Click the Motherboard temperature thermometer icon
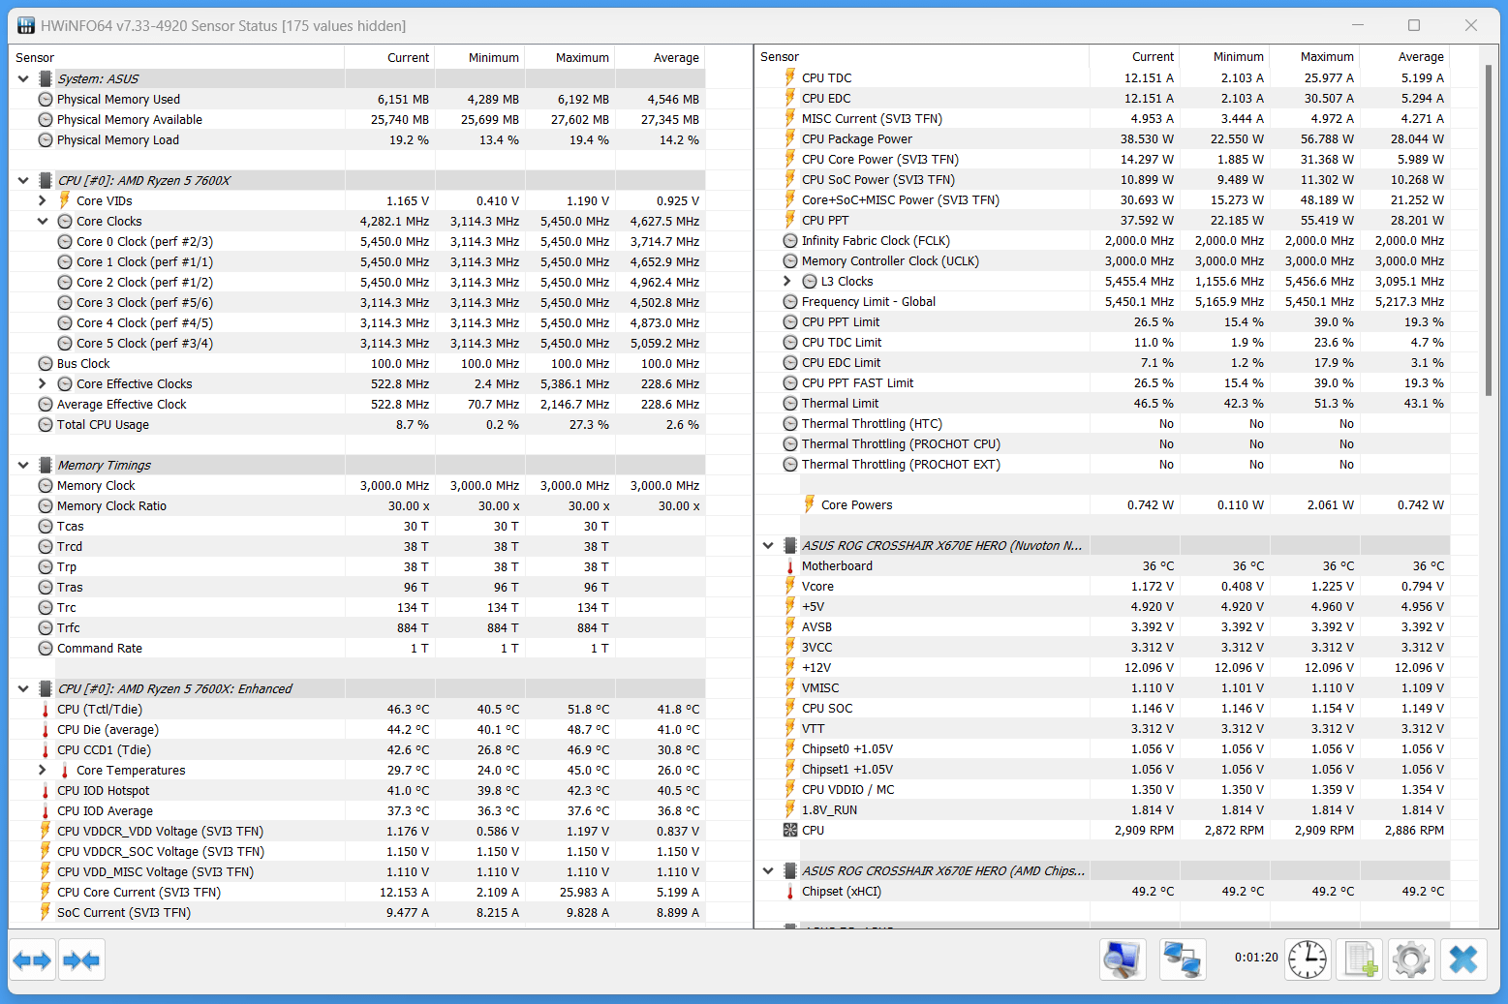The image size is (1508, 1004). coord(790,566)
